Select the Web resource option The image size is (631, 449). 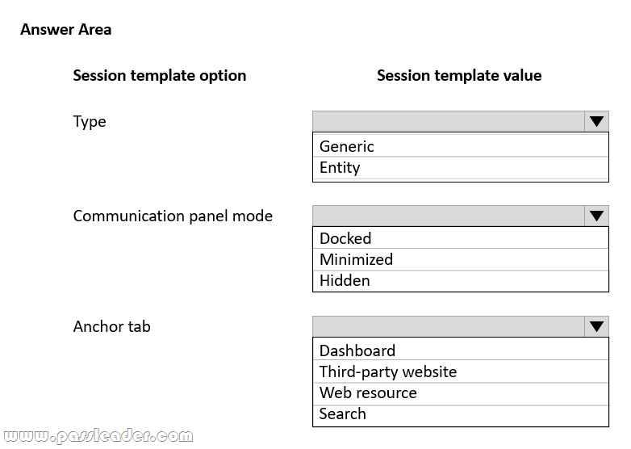coord(368,393)
